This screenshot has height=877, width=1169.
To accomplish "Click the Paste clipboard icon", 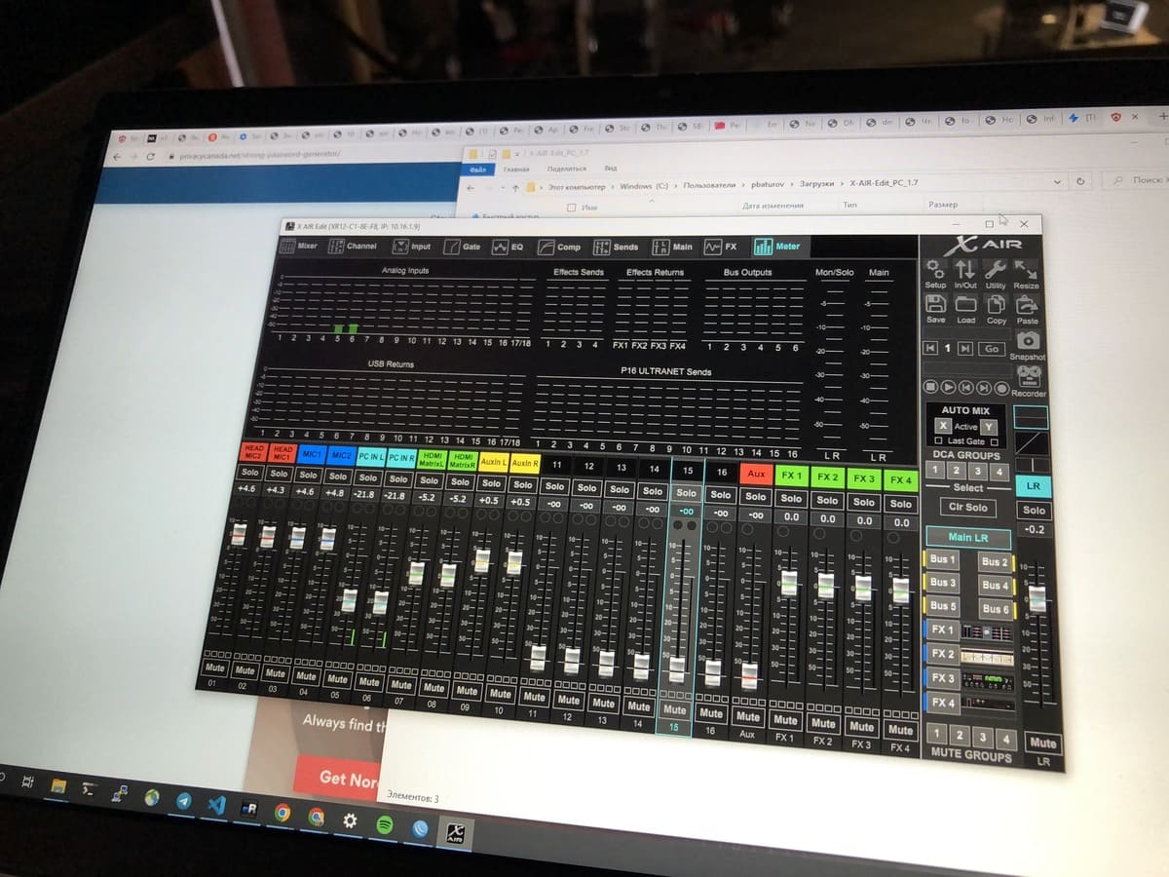I will pyautogui.click(x=1027, y=306).
